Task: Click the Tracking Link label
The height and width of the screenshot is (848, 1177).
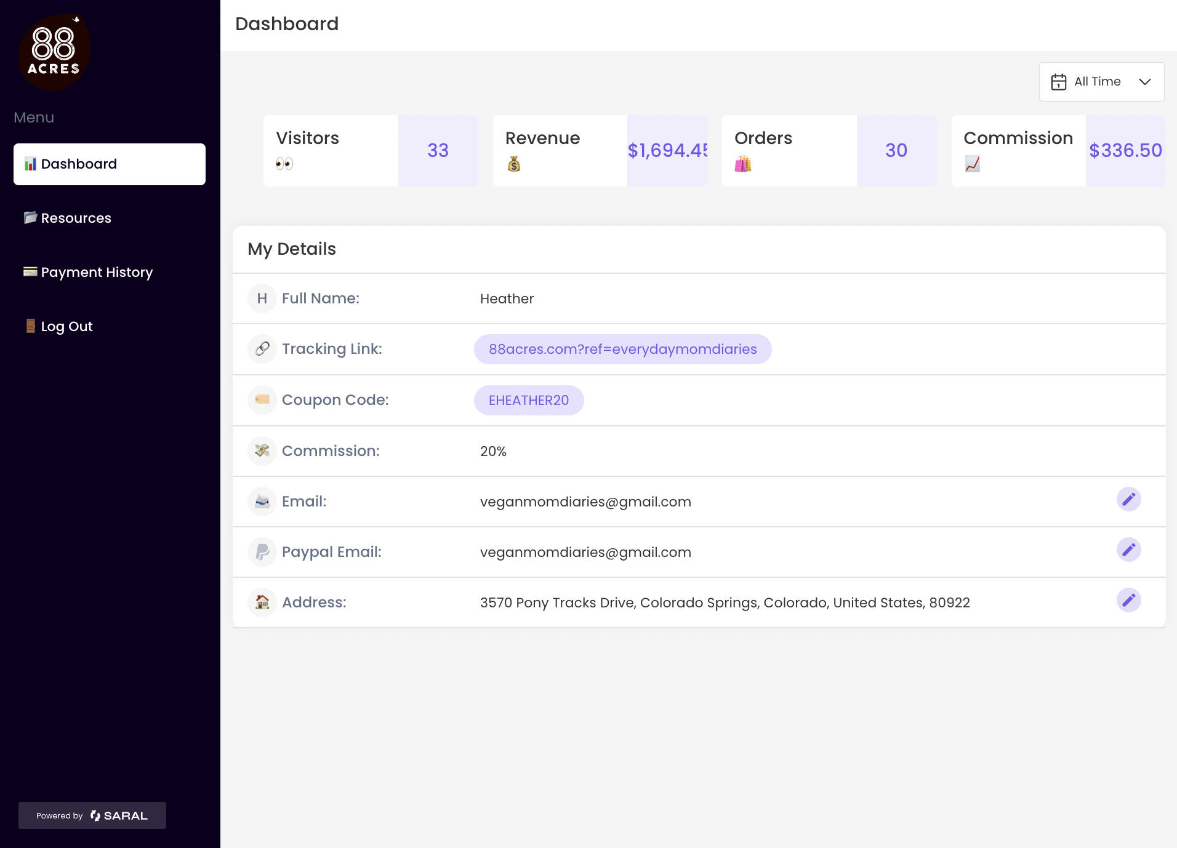Action: click(x=332, y=349)
